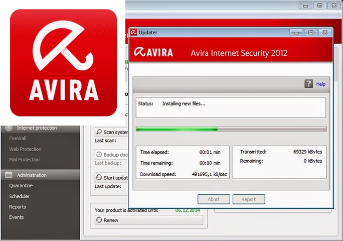Image resolution: width=343 pixels, height=241 pixels.
Task: Click the 'Time elapsed:' label
Action: pyautogui.click(x=154, y=152)
